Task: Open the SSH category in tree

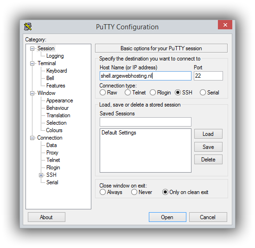Action: 51,175
